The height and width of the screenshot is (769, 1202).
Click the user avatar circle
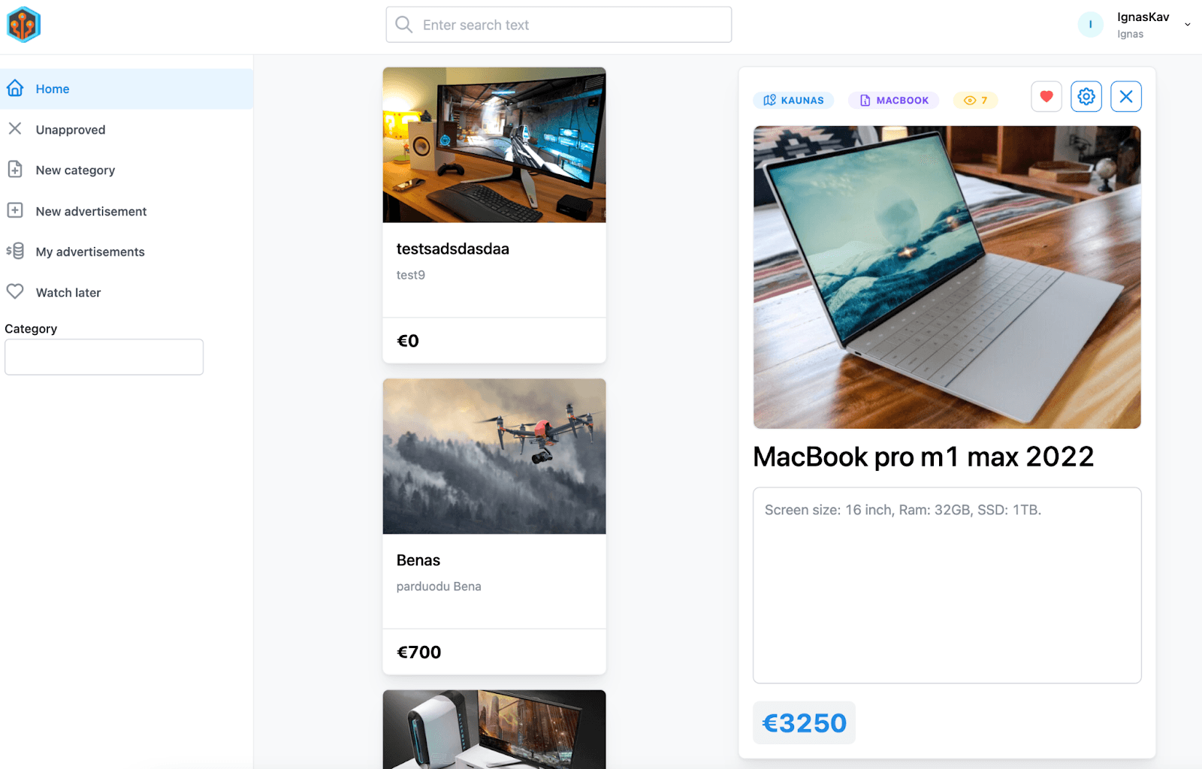point(1091,25)
